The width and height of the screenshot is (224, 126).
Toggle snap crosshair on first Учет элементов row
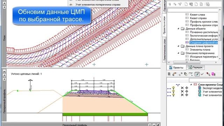click(187, 91)
